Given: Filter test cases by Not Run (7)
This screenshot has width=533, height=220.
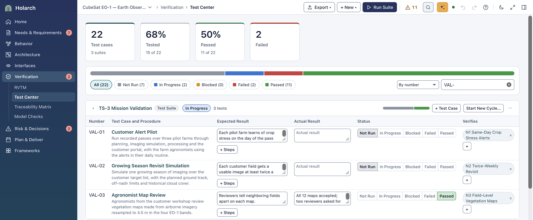Looking at the screenshot, I should pyautogui.click(x=131, y=85).
